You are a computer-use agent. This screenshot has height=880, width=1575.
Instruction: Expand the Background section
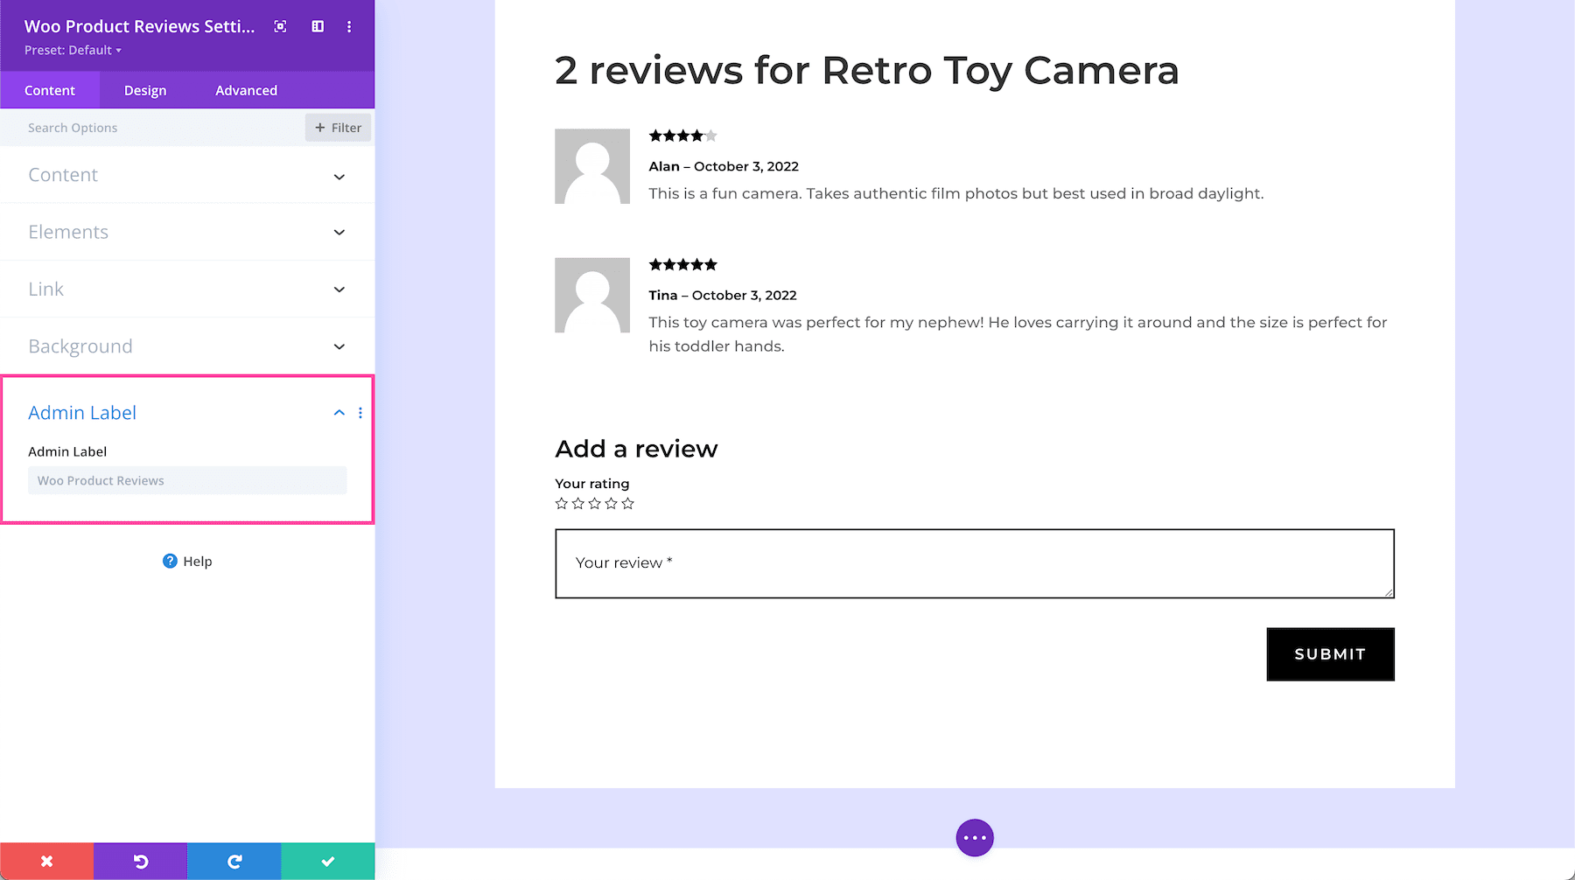point(339,346)
